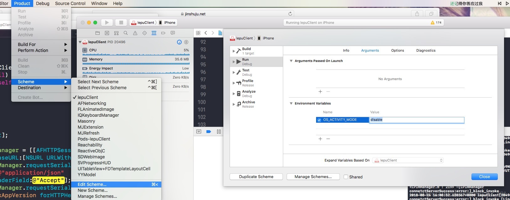Screen dimensions: 510x200
Task: Switch to the Arguments tab
Action: pyautogui.click(x=370, y=50)
